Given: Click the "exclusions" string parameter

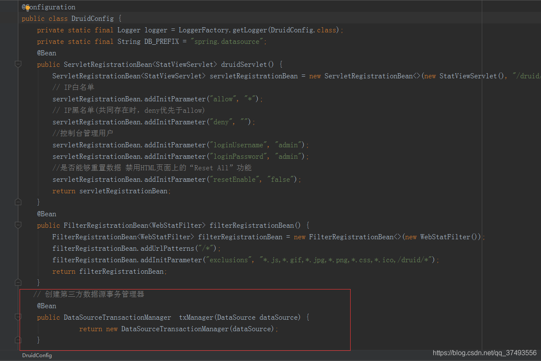Looking at the screenshot, I should click(x=228, y=260).
